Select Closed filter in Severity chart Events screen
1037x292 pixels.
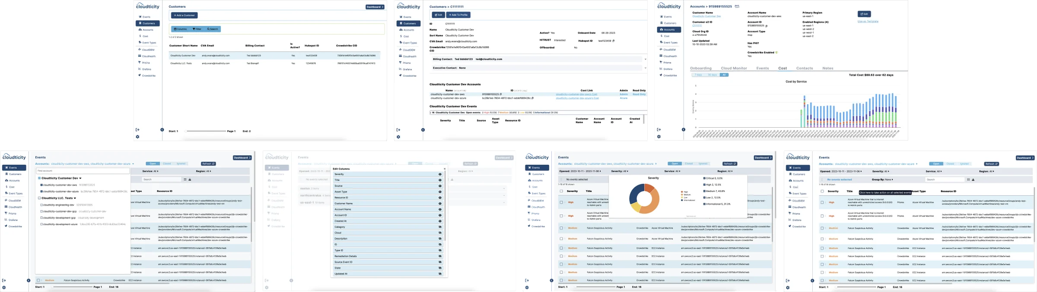click(689, 164)
